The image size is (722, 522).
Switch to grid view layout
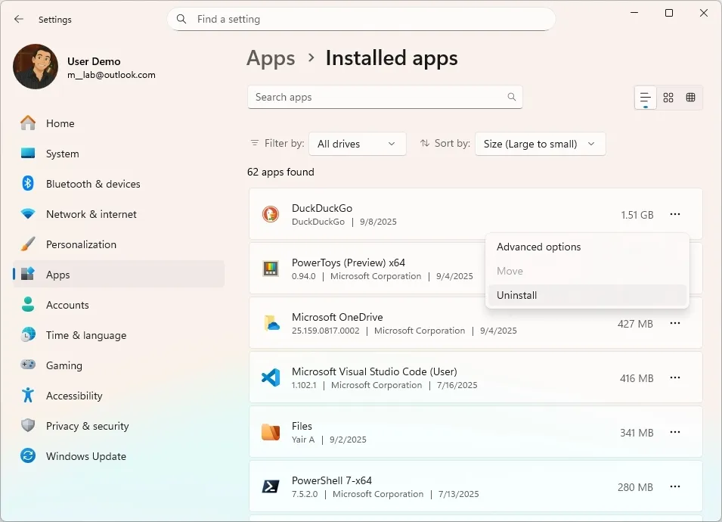pos(668,98)
